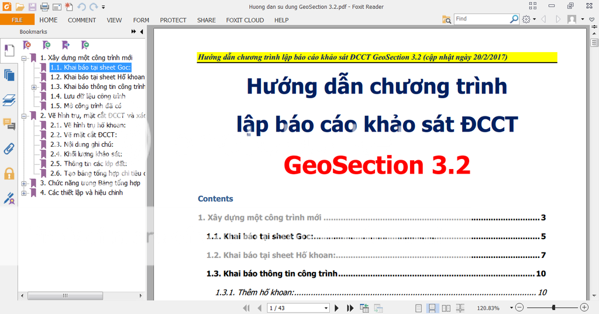Expand the navigation panel with the double arrow

(x=133, y=32)
